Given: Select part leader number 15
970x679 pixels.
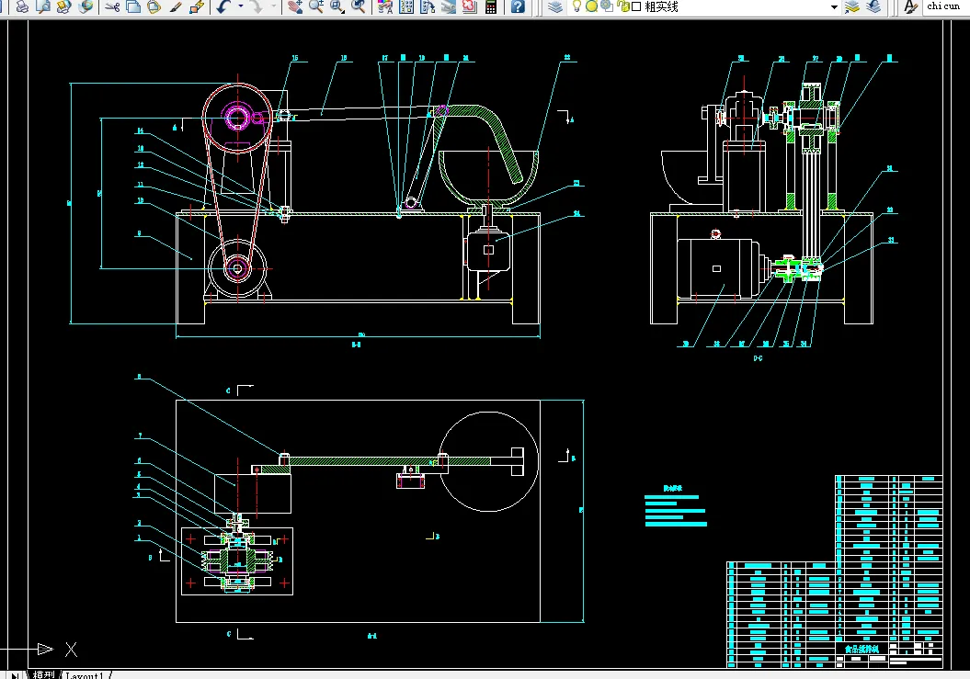Looking at the screenshot, I should [295, 58].
